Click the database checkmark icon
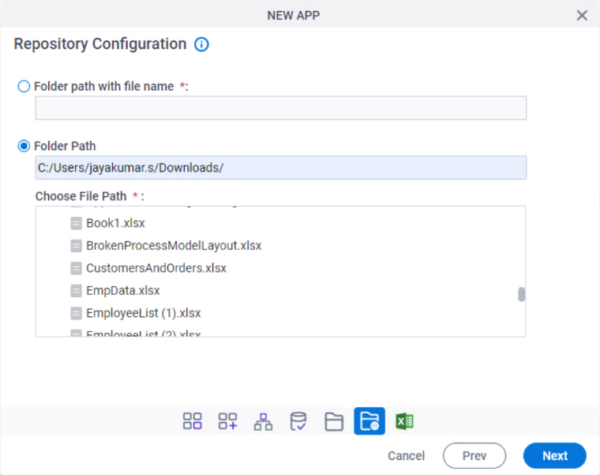The image size is (600, 475). click(x=298, y=421)
